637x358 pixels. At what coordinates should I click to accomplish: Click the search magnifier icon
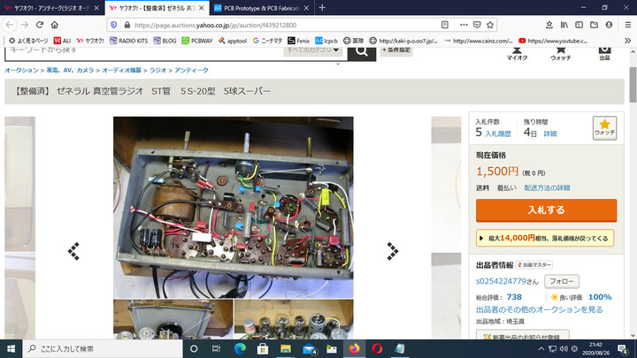361,50
